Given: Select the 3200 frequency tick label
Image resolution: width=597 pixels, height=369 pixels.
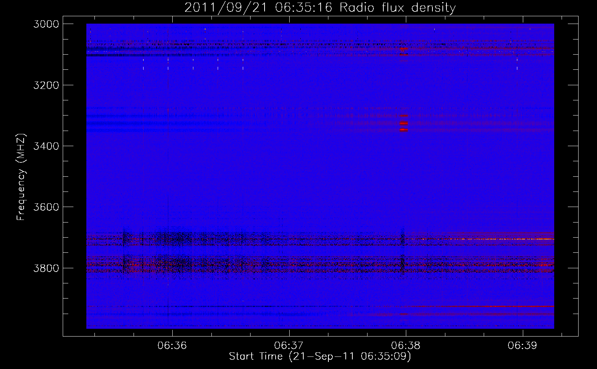Looking at the screenshot, I should (x=46, y=85).
